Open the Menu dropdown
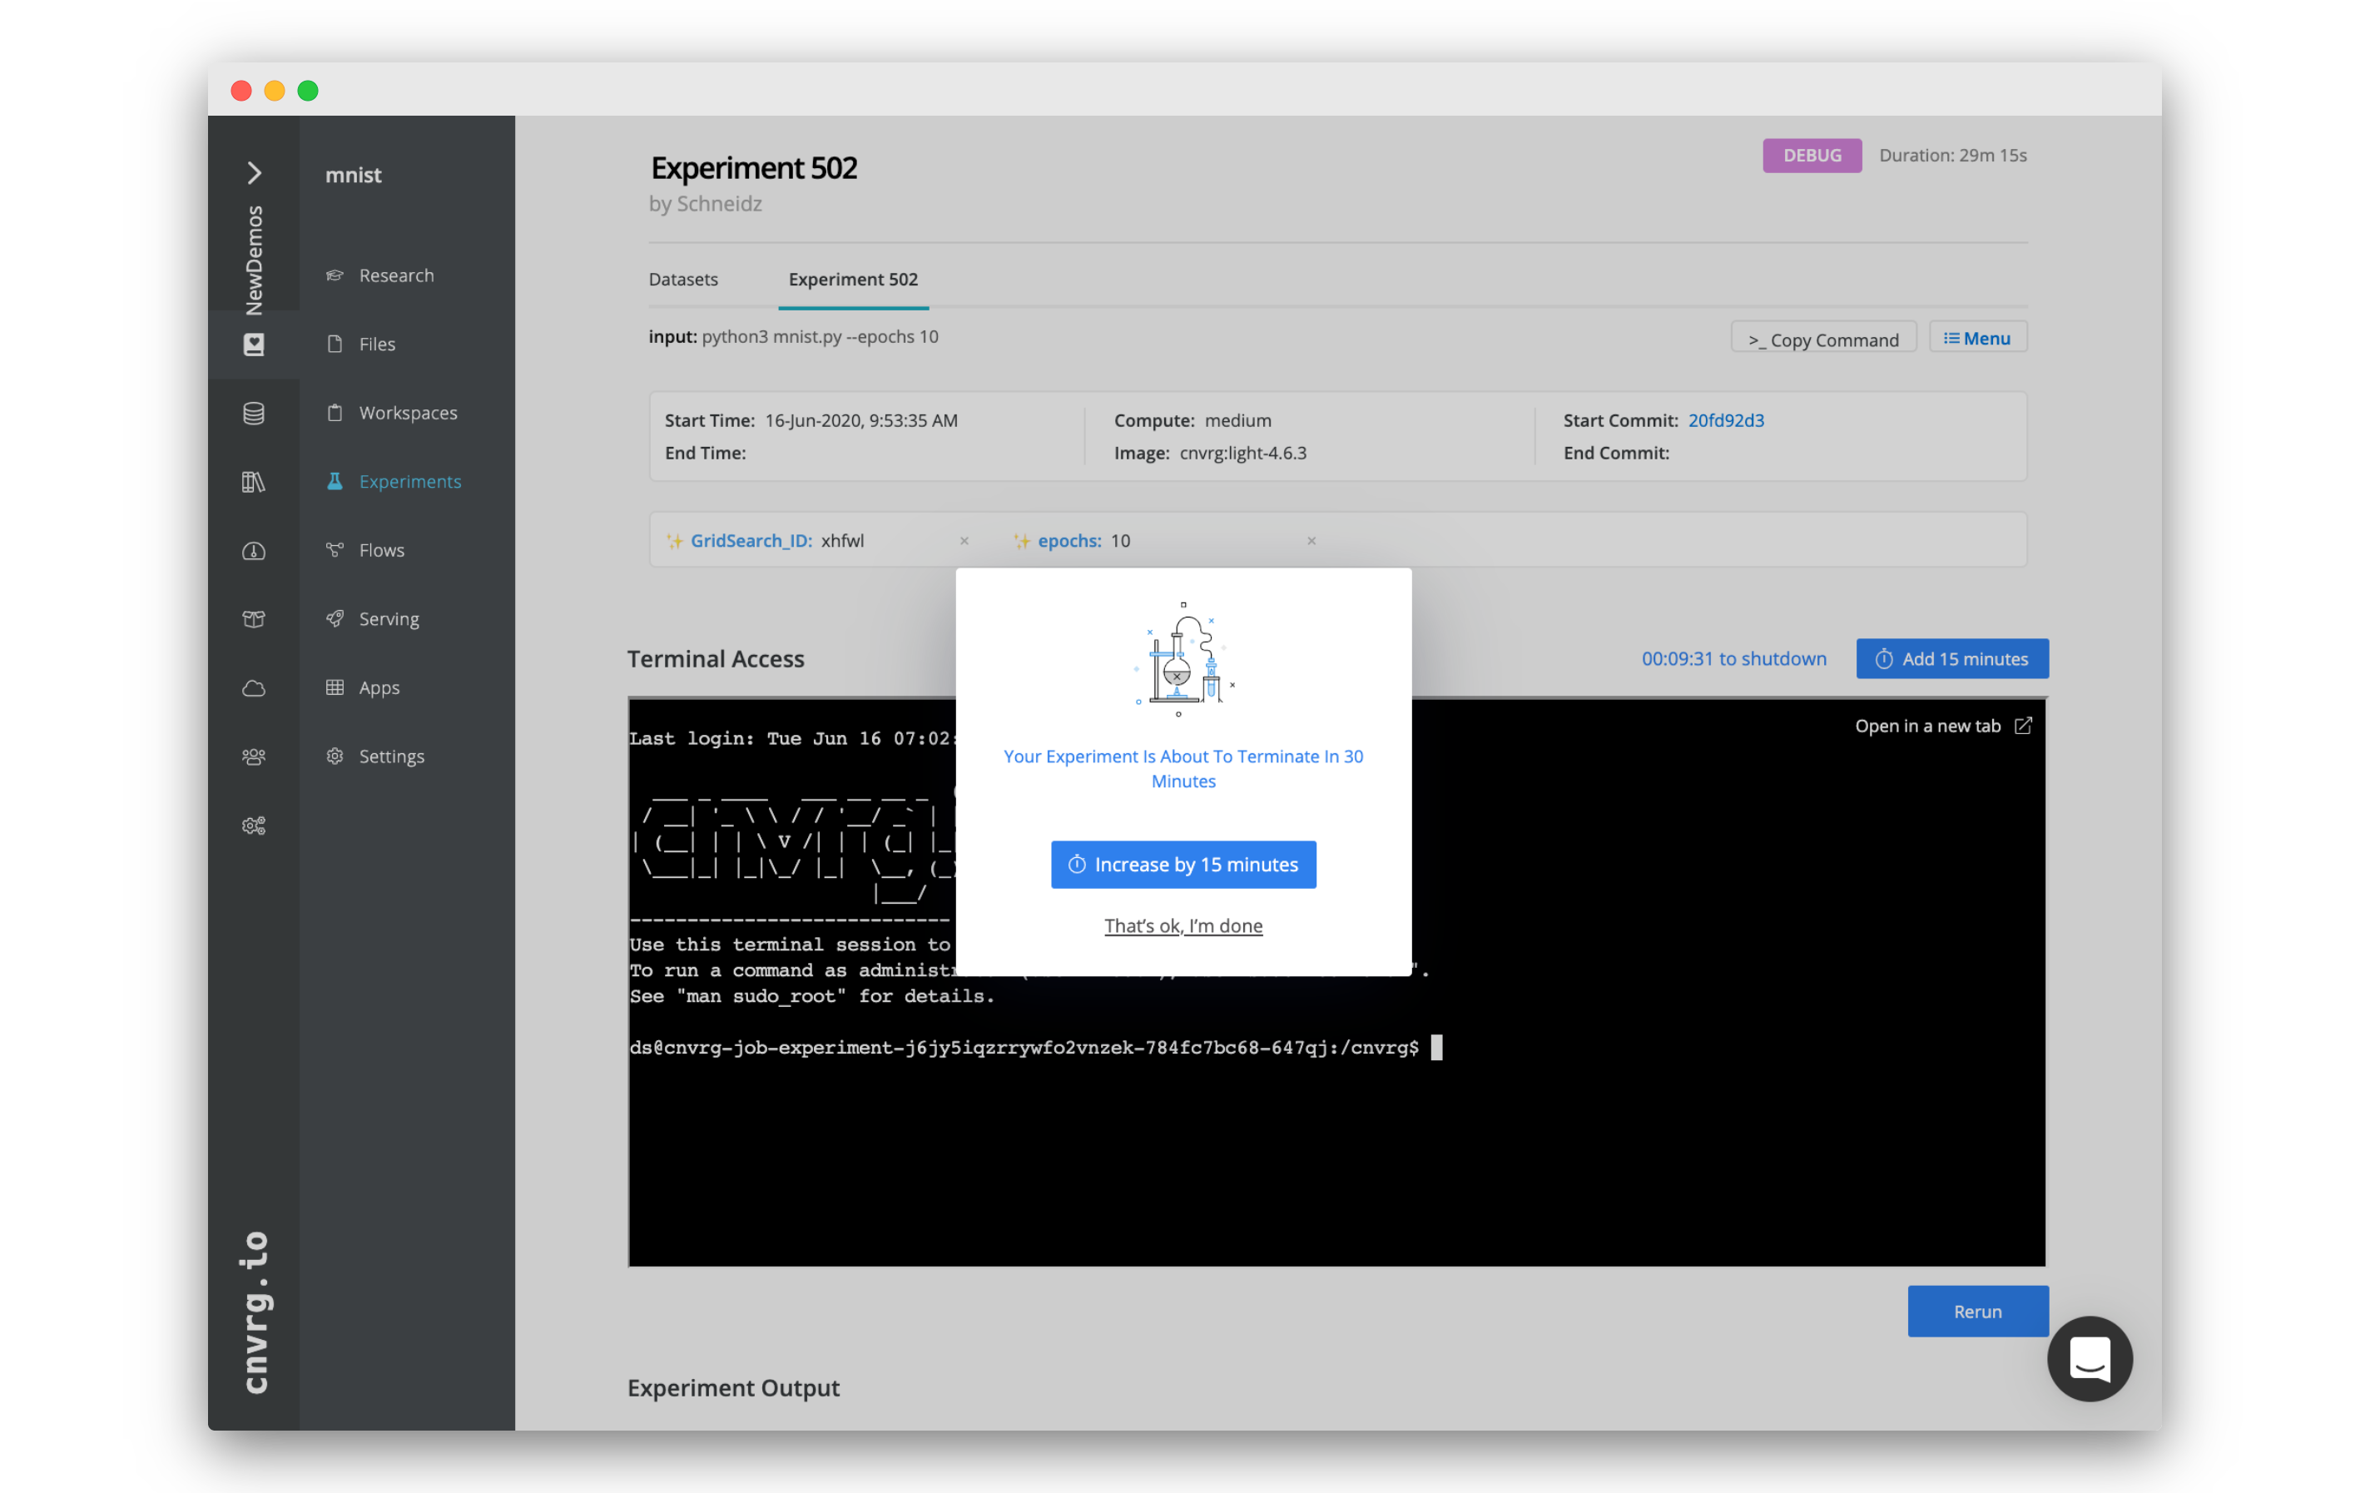The height and width of the screenshot is (1493, 2370). [1976, 337]
